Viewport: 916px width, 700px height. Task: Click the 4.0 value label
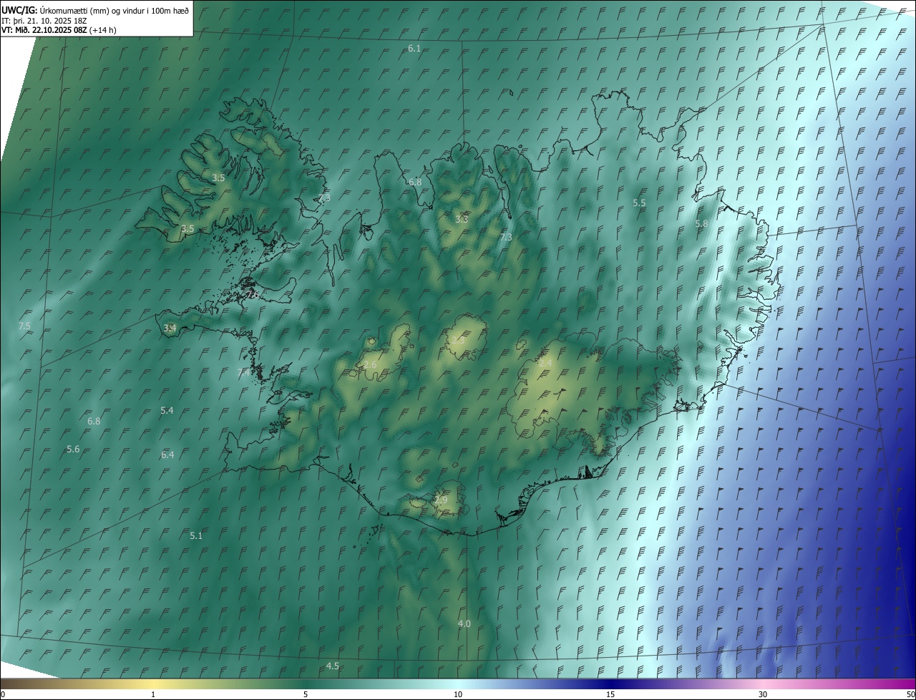coord(464,623)
